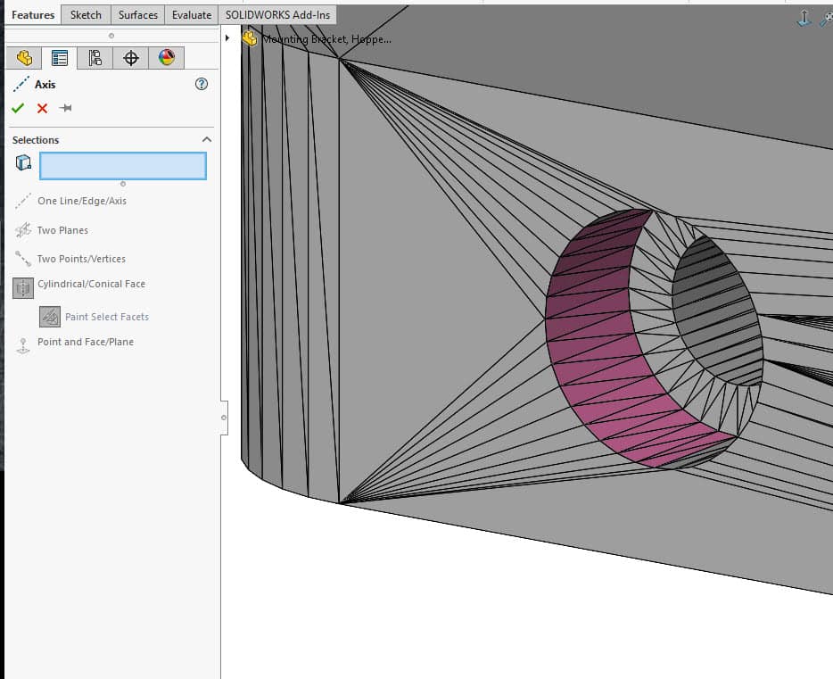833x679 pixels.
Task: Select the Cylindrical/Conical Face option
Action: 91,284
